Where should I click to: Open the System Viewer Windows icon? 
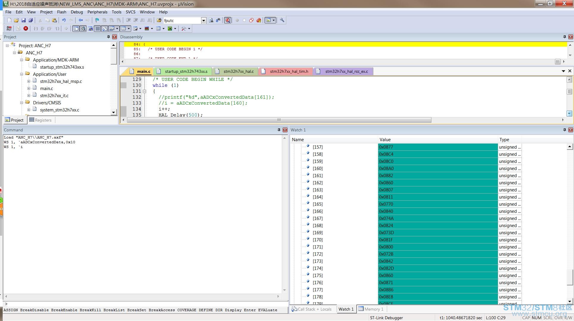point(170,29)
